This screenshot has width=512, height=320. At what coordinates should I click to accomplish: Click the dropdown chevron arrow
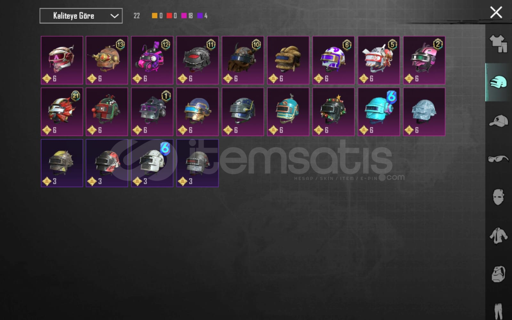pos(114,16)
